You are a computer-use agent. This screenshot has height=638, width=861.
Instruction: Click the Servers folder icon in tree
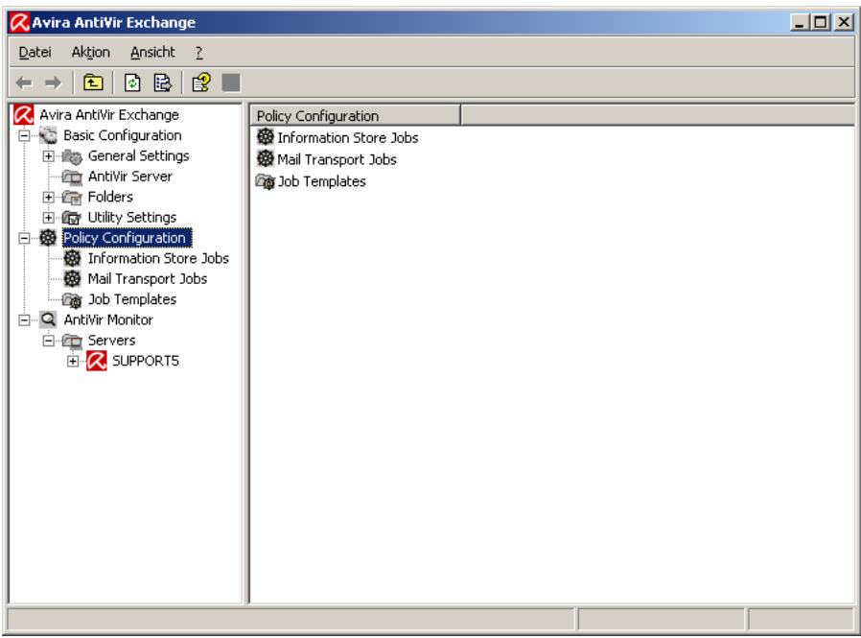72,341
